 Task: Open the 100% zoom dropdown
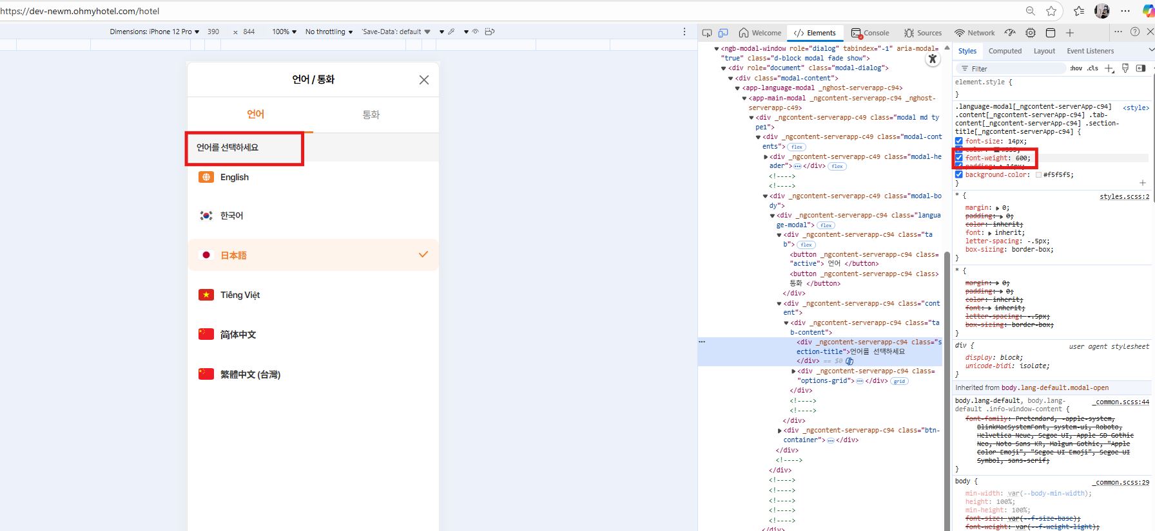coord(284,32)
